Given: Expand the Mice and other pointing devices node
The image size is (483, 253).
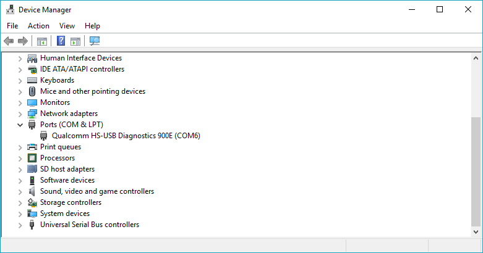Looking at the screenshot, I should (x=20, y=91).
